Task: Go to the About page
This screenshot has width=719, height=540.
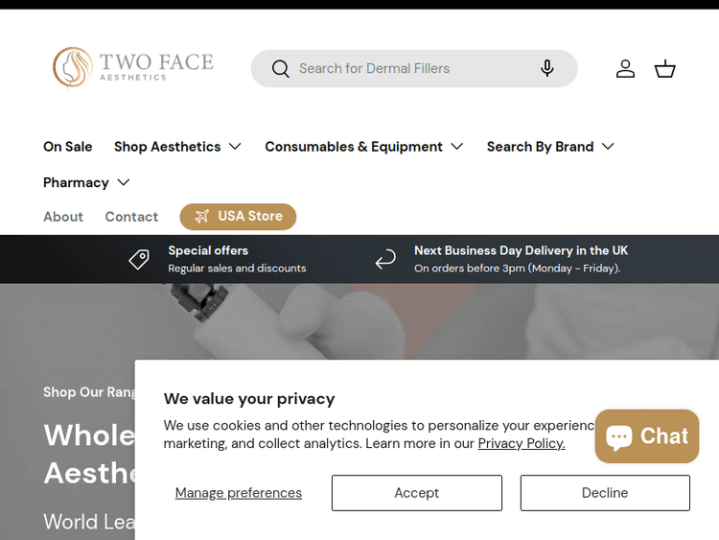Action: [63, 217]
